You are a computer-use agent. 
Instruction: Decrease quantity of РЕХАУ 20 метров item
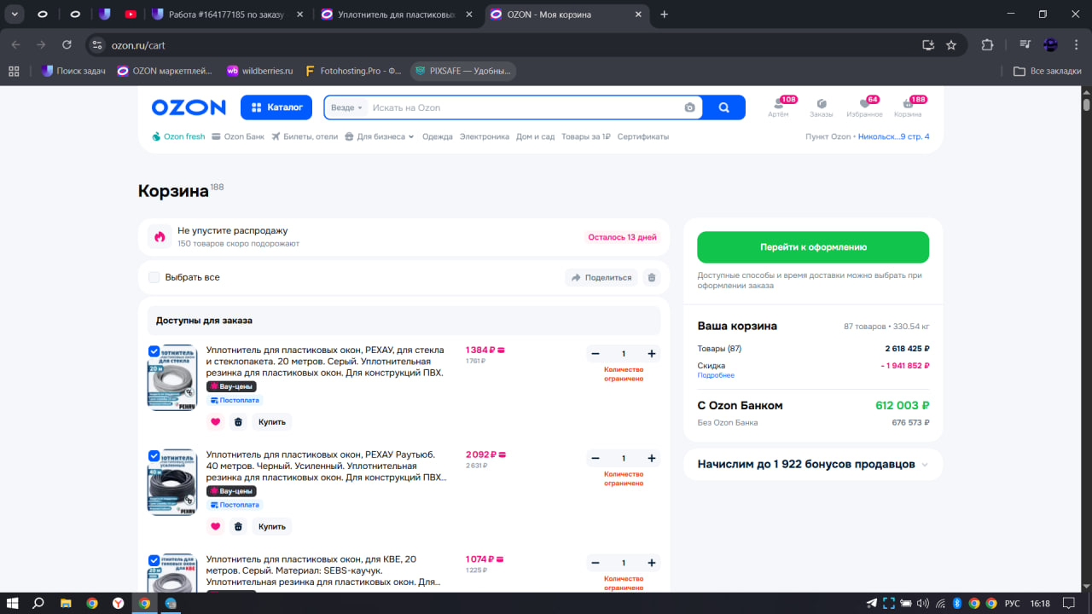tap(595, 354)
